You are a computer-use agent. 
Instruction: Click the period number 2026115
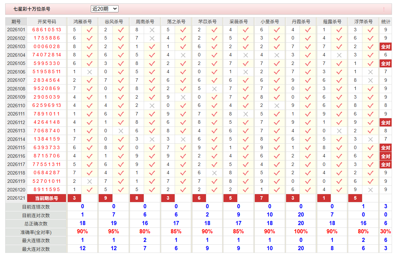[16, 147]
